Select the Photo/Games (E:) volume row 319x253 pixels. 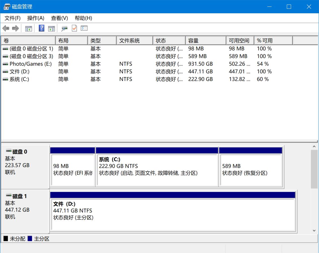27,64
